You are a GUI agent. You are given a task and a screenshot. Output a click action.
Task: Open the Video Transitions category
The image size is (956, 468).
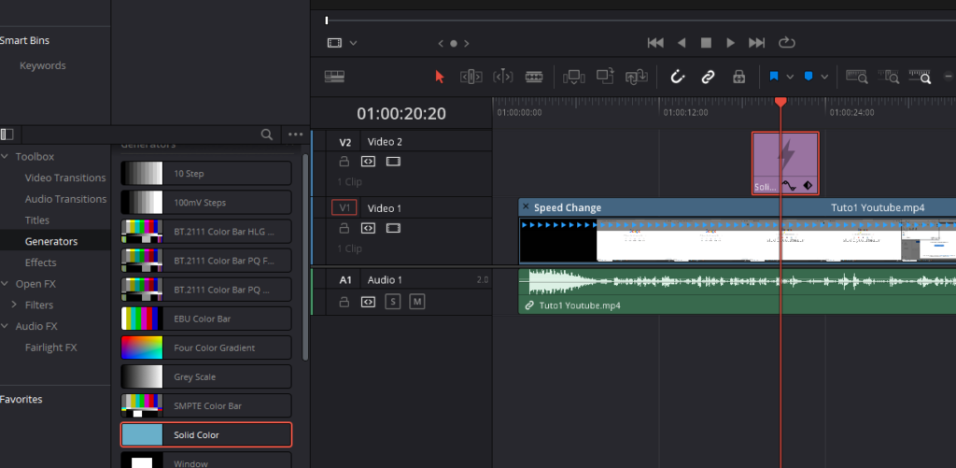[x=65, y=177]
